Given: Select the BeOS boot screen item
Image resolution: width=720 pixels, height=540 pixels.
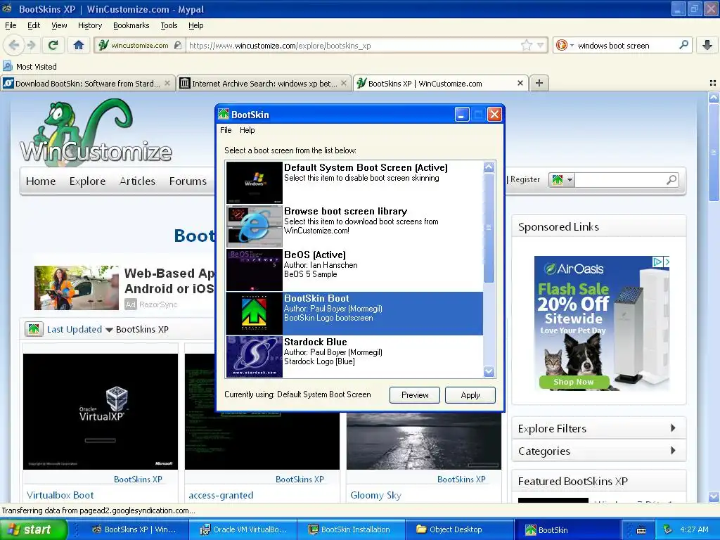Looking at the screenshot, I should 354,269.
